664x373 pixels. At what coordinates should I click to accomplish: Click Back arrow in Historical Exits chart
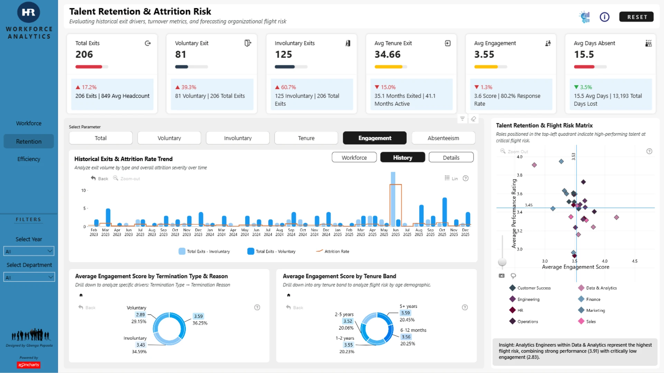tap(99, 179)
